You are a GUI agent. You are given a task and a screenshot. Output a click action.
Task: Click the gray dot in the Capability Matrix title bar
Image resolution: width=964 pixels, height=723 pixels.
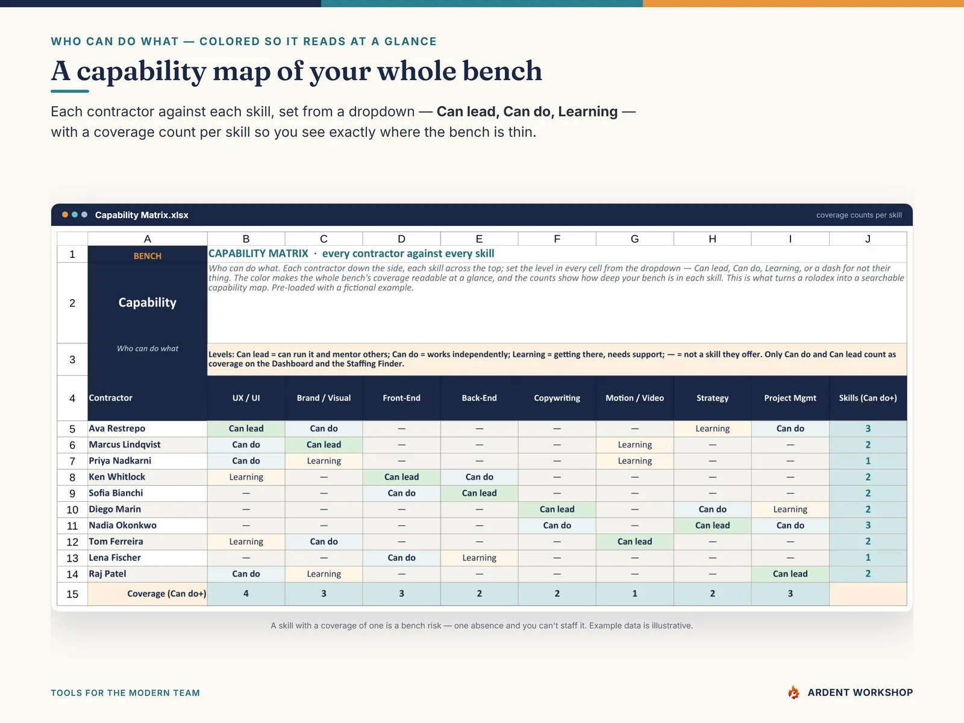click(84, 214)
